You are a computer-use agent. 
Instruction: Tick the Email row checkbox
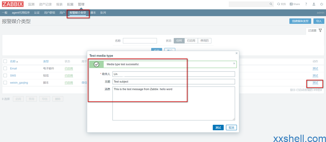tap(5, 69)
